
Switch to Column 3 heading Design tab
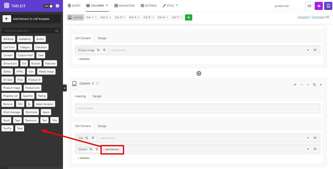coord(97,96)
